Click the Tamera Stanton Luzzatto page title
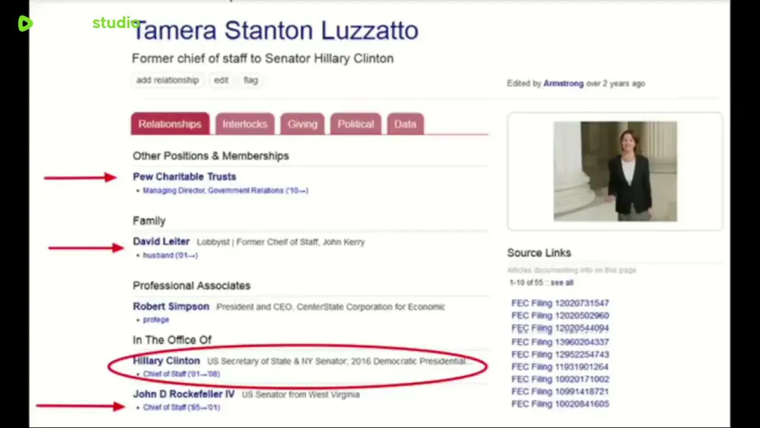 pyautogui.click(x=275, y=31)
